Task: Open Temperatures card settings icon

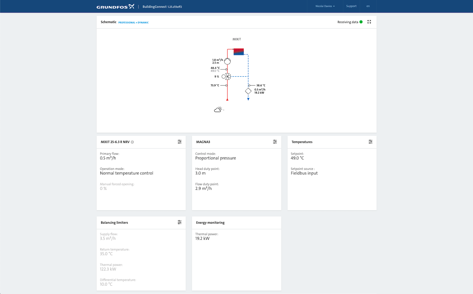Action: point(370,142)
